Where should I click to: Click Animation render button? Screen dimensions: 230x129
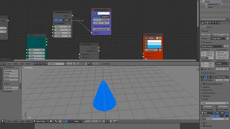(x=215, y=35)
